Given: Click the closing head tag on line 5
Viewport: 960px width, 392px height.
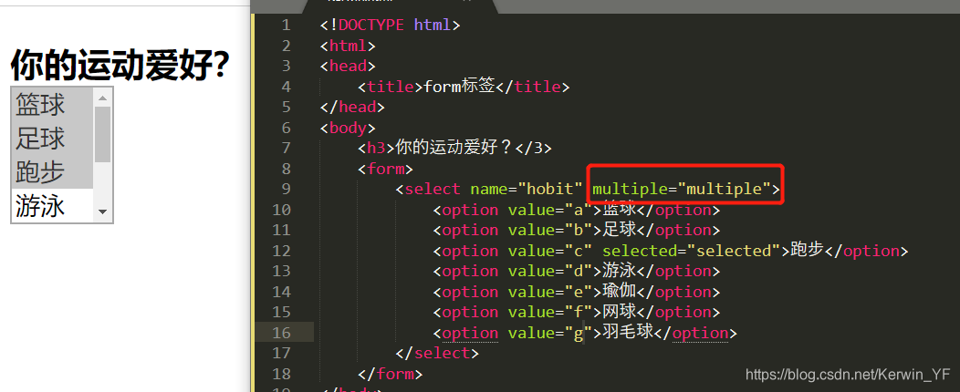Looking at the screenshot, I should coord(352,107).
